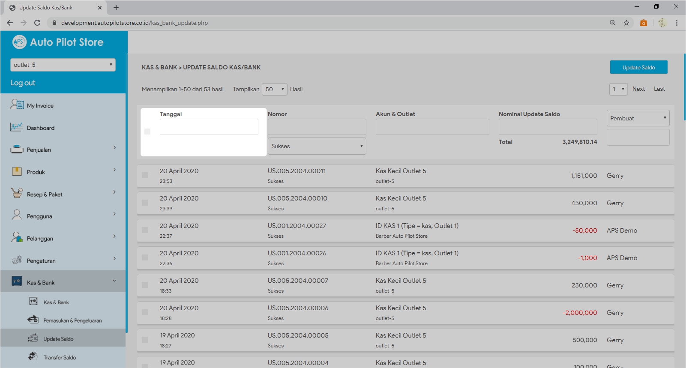686x368 pixels.
Task: Expand the Pembuat filter dropdown
Action: [x=638, y=118]
